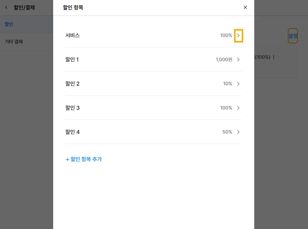Viewport: 308px width, 229px height.
Task: Click the 1,000원 discount value
Action: [x=224, y=60]
